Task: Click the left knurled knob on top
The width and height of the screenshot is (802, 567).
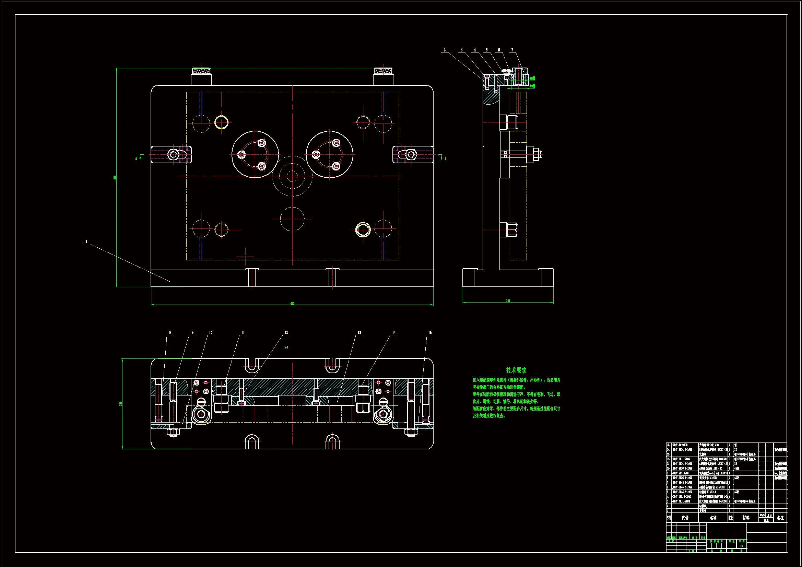Action: coord(201,71)
